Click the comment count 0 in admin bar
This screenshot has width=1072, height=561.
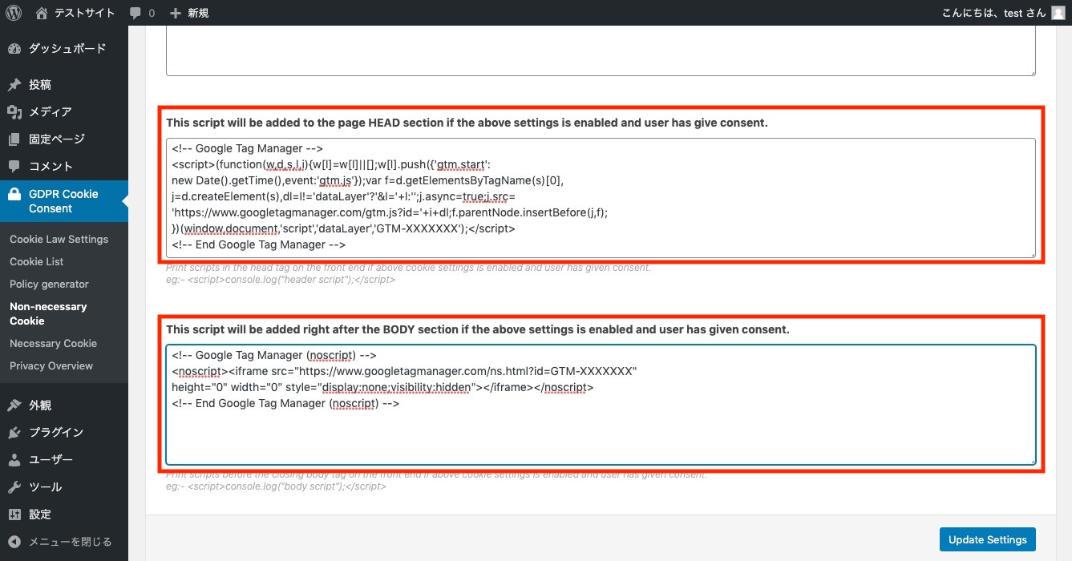click(152, 13)
